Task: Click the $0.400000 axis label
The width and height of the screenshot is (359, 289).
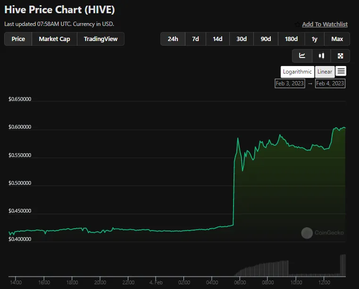Action: pos(20,239)
